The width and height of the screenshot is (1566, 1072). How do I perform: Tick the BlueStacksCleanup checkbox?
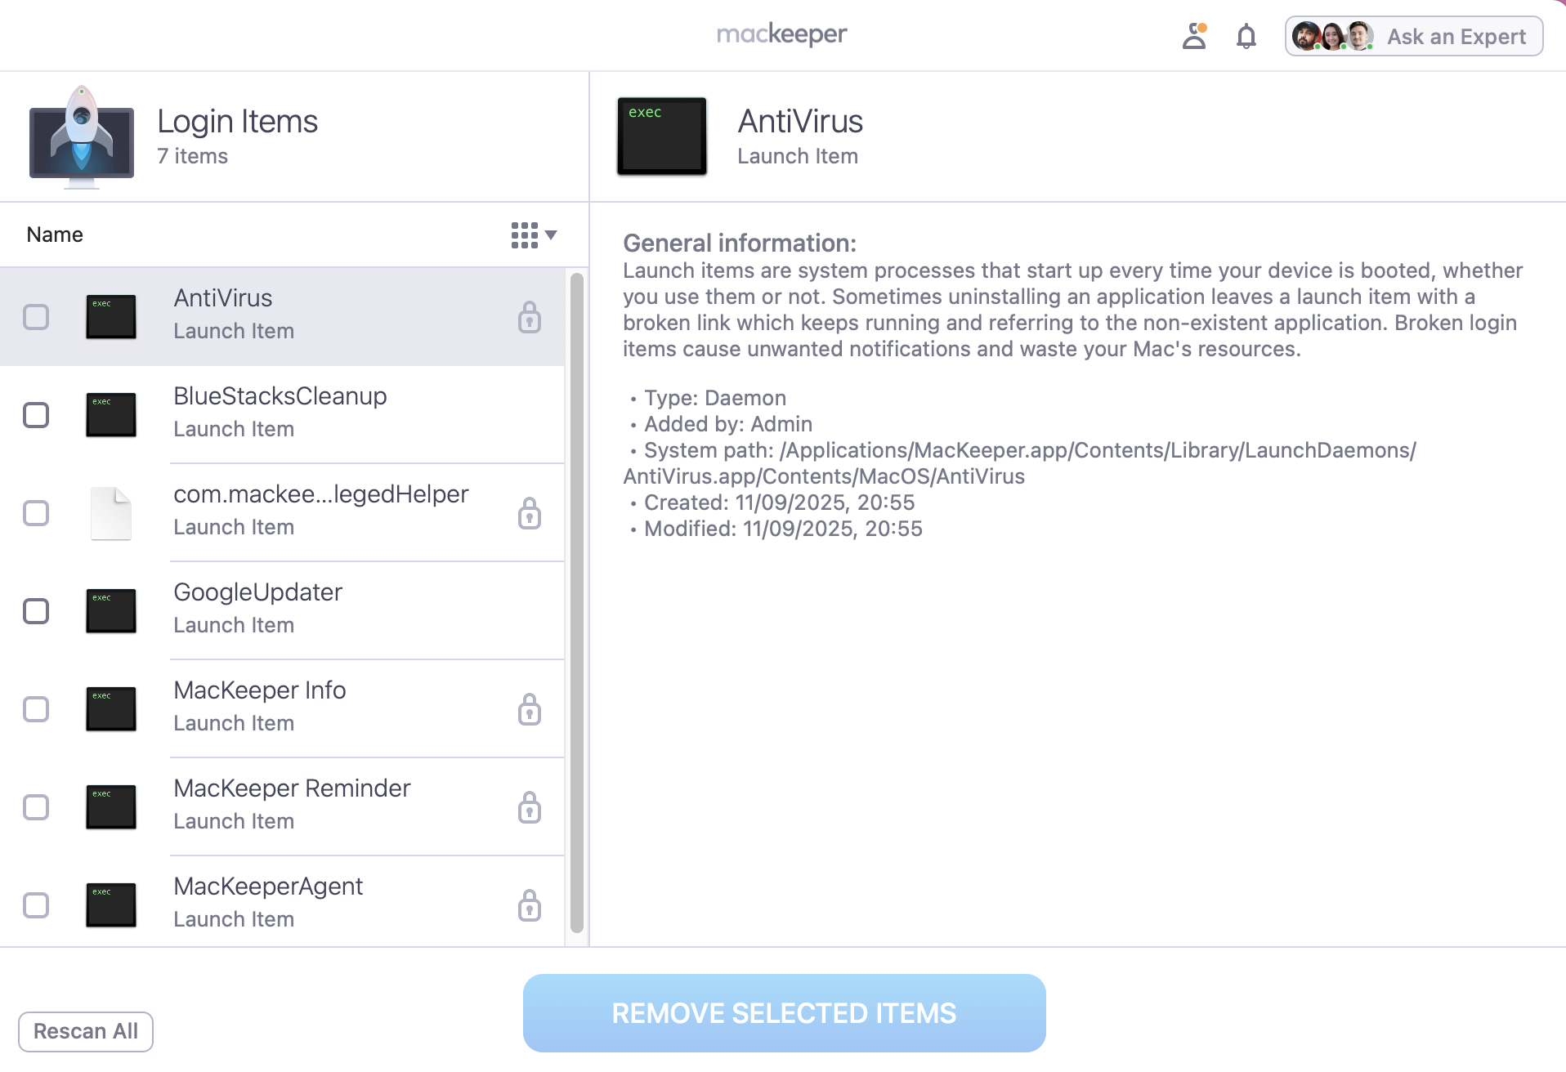pyautogui.click(x=35, y=415)
